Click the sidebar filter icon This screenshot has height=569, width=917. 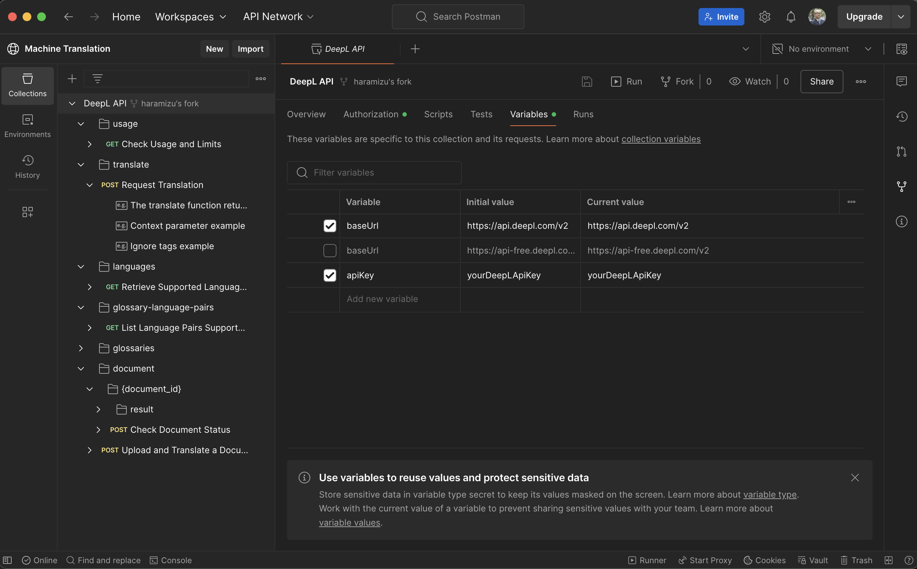click(x=97, y=79)
